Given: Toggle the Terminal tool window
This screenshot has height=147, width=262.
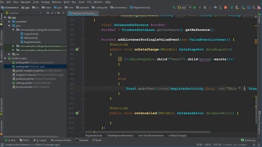Looking at the screenshot, I should tap(82, 140).
